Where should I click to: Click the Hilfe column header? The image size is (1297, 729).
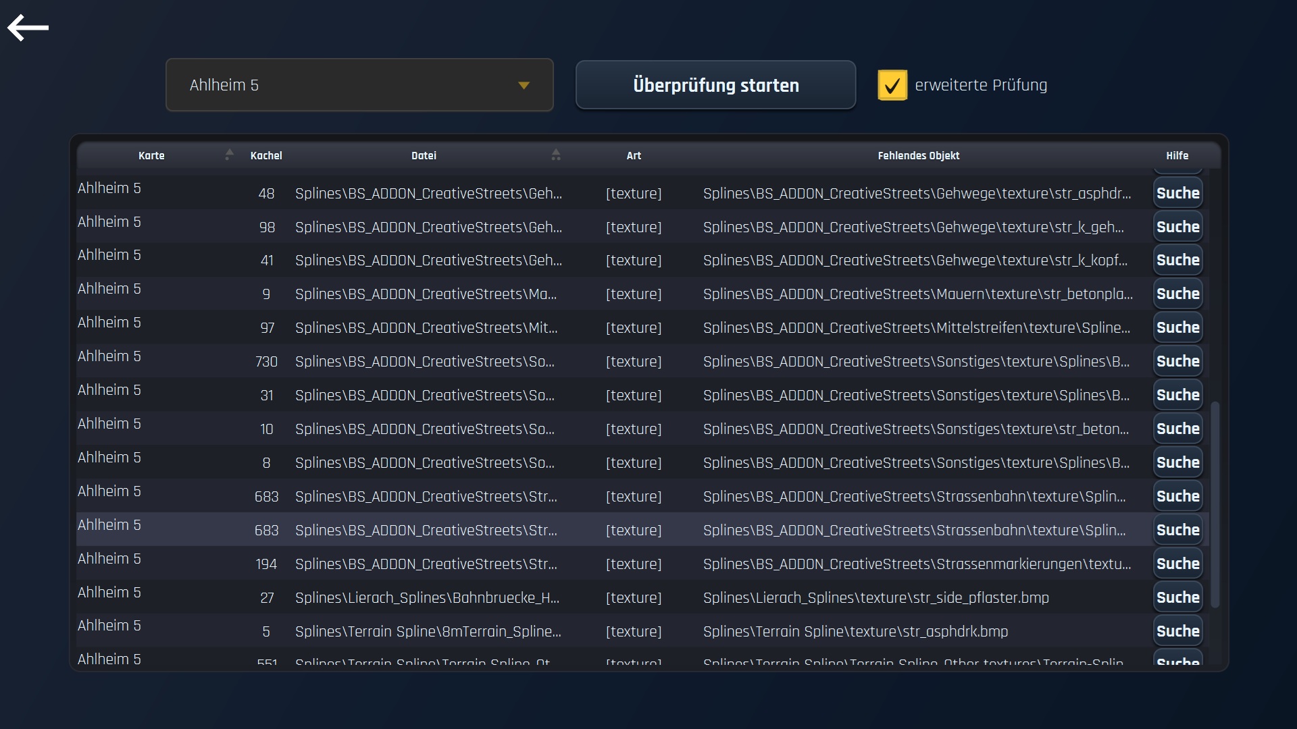click(x=1177, y=156)
